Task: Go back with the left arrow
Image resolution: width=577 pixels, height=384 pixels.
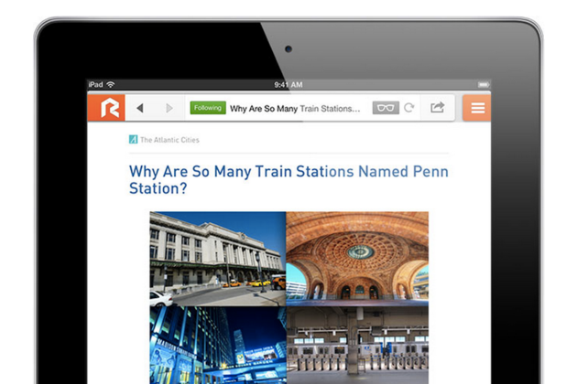Action: click(140, 108)
